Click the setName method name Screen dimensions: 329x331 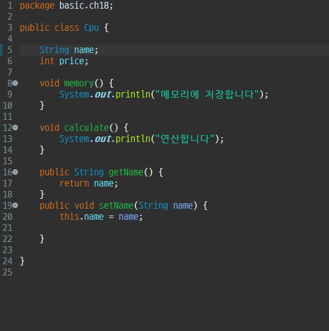(x=116, y=206)
